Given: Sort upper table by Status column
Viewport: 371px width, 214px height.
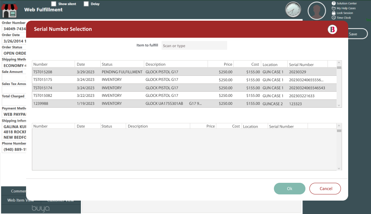Looking at the screenshot, I should [122, 64].
